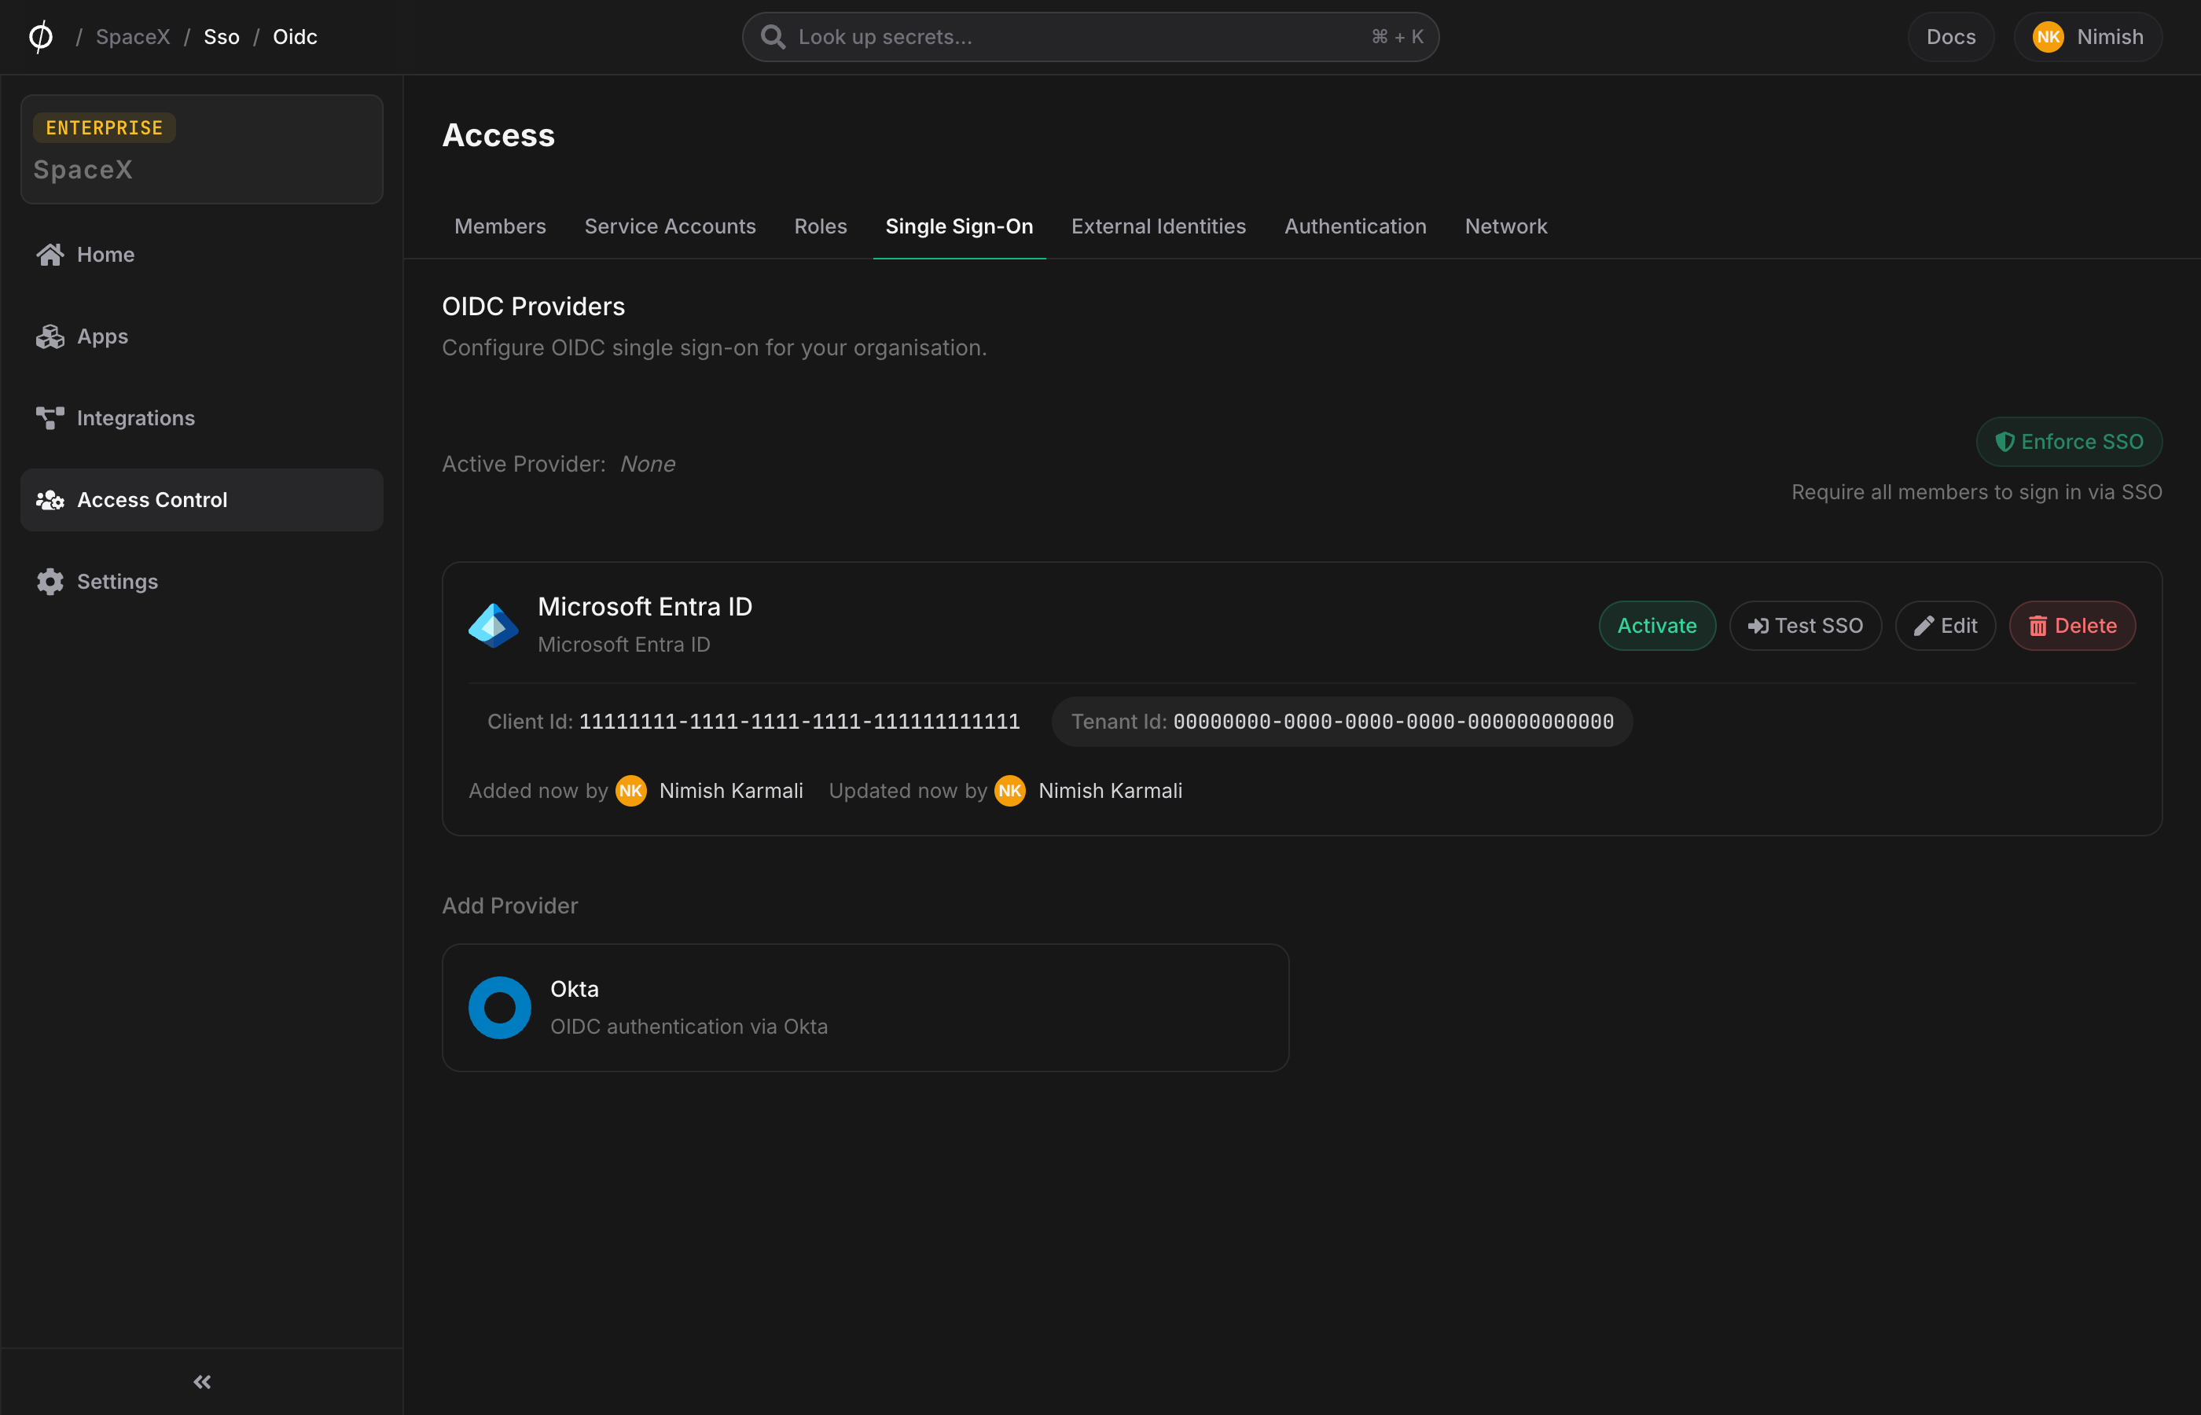This screenshot has height=1415, width=2201.
Task: Select the Home icon in the sidebar
Action: pos(50,254)
